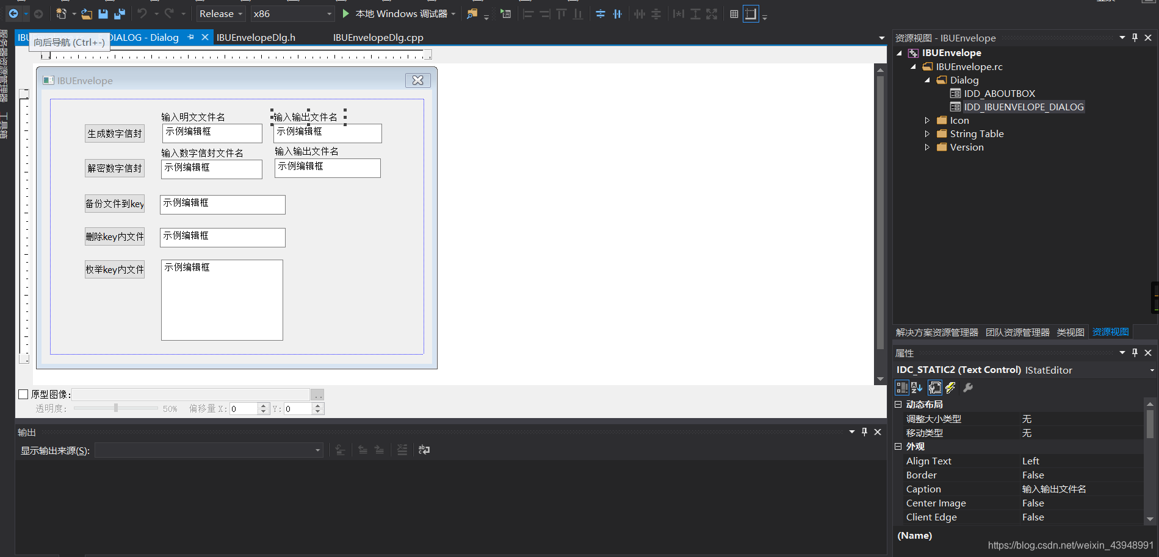Select IDD_IBUENVELOPE_DIALOG in resource tree
The image size is (1159, 557).
(x=1024, y=107)
